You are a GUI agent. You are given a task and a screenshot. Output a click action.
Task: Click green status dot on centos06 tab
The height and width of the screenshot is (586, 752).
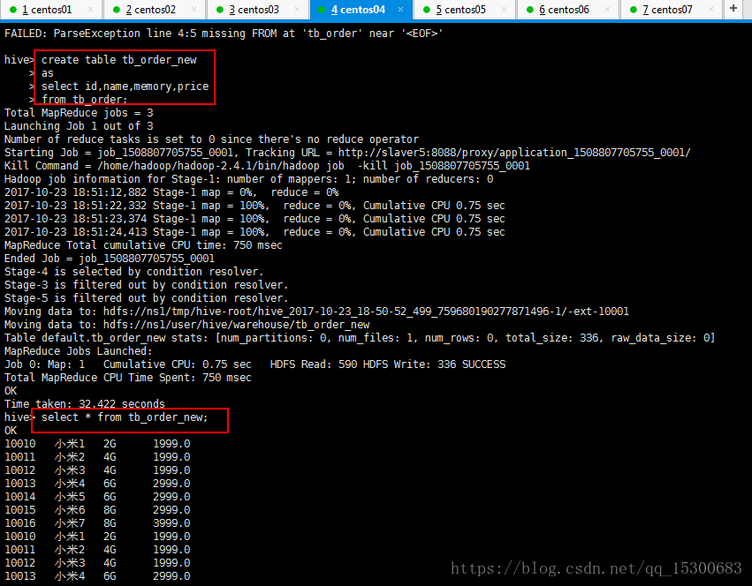530,10
